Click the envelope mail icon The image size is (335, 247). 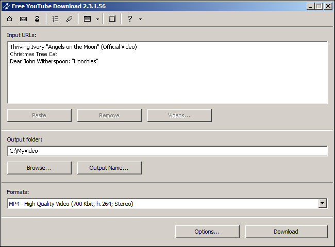(23, 19)
